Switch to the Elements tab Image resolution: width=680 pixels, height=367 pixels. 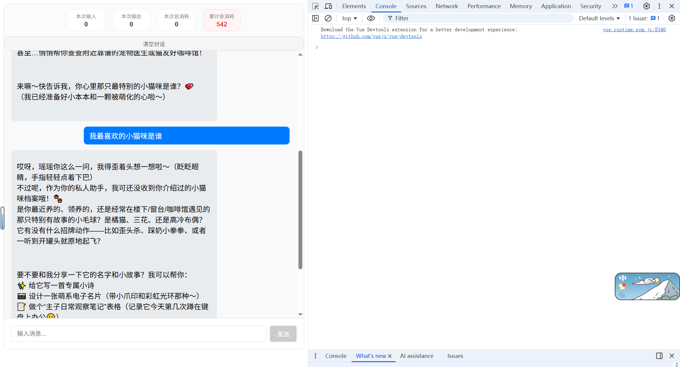(x=354, y=6)
